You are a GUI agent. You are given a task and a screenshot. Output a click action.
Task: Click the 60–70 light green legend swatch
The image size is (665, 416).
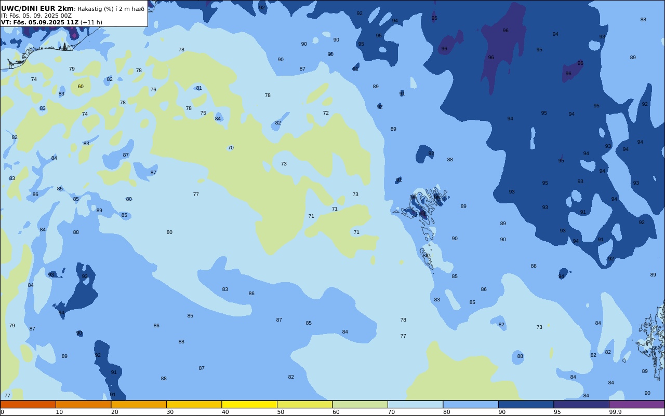360,404
